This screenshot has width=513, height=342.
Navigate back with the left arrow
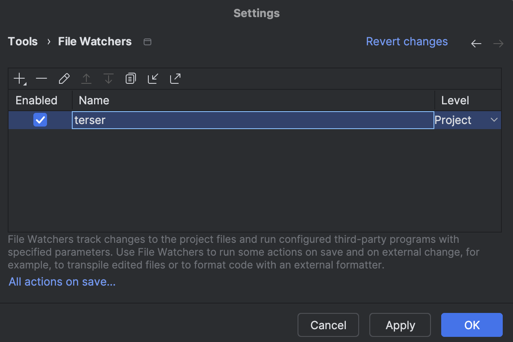coord(476,43)
